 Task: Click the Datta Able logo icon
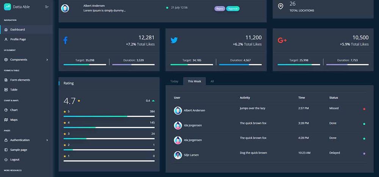[7, 7]
